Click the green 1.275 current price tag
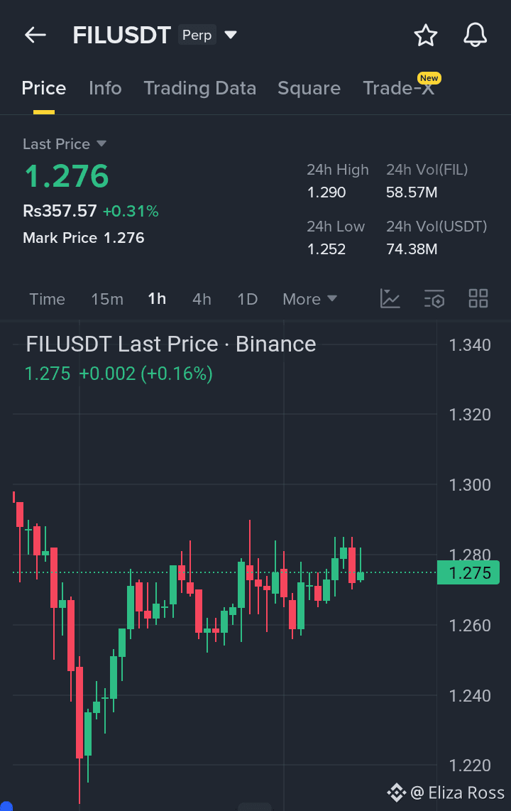 click(x=468, y=572)
